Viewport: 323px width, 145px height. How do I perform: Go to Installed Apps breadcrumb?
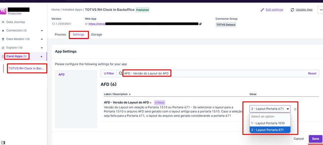(72, 10)
